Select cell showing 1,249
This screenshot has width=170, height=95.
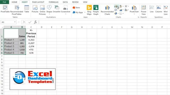coord(22,40)
